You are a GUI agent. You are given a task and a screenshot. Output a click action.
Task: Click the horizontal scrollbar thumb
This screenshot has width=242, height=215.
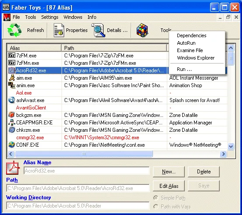(x=84, y=154)
